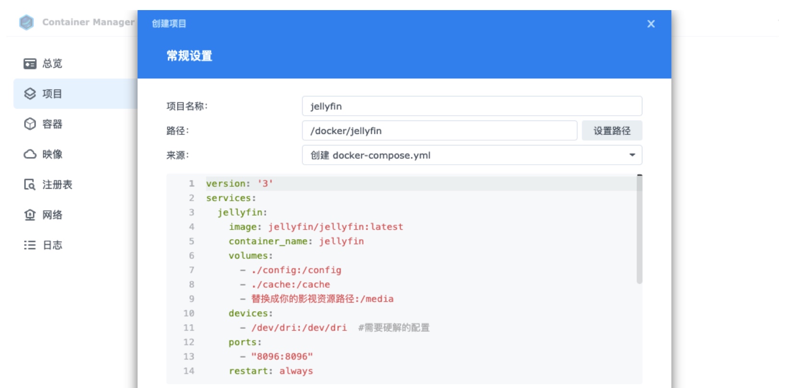Select the 网络 network icon

pyautogui.click(x=30, y=215)
